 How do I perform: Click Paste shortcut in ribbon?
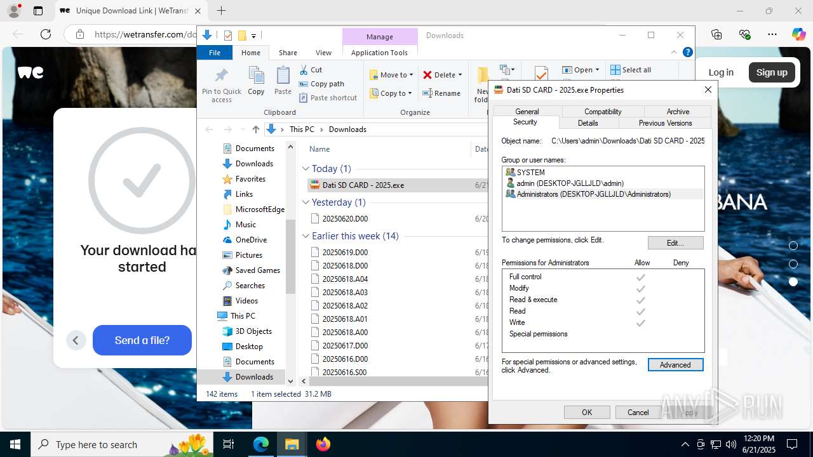coord(328,98)
